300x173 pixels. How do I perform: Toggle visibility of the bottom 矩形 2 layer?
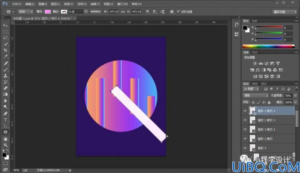[x=245, y=148]
